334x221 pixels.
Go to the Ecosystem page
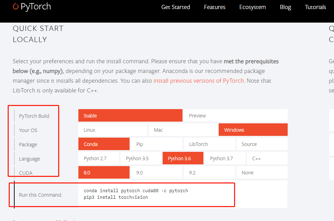pos(253,7)
